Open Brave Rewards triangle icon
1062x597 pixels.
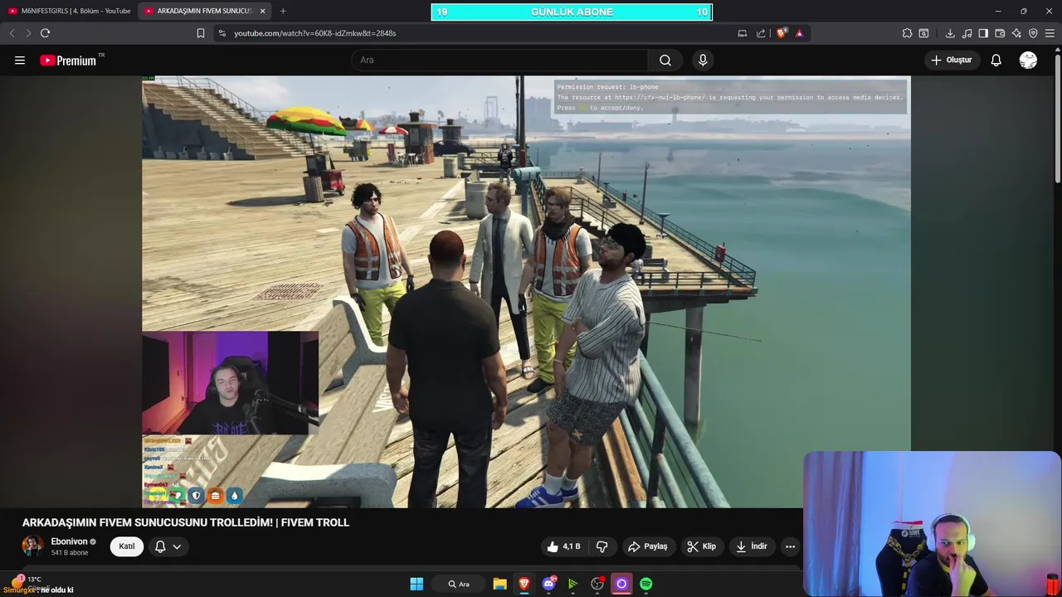pyautogui.click(x=799, y=33)
